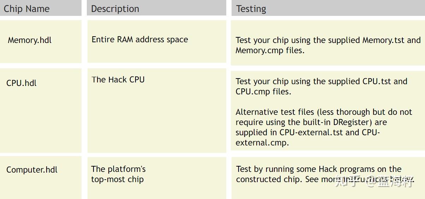The width and height of the screenshot is (425, 199).
Task: Click the CPU.cmp files text line
Action: point(263,92)
